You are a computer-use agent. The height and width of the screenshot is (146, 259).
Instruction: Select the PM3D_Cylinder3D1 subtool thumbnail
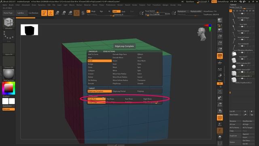[234, 60]
